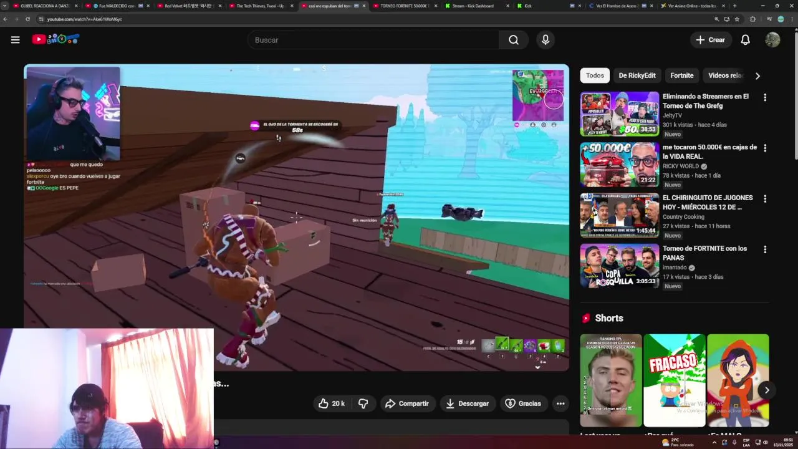The width and height of the screenshot is (798, 449).
Task: Open the ranking footballer Short thumbnail
Action: coord(611,380)
